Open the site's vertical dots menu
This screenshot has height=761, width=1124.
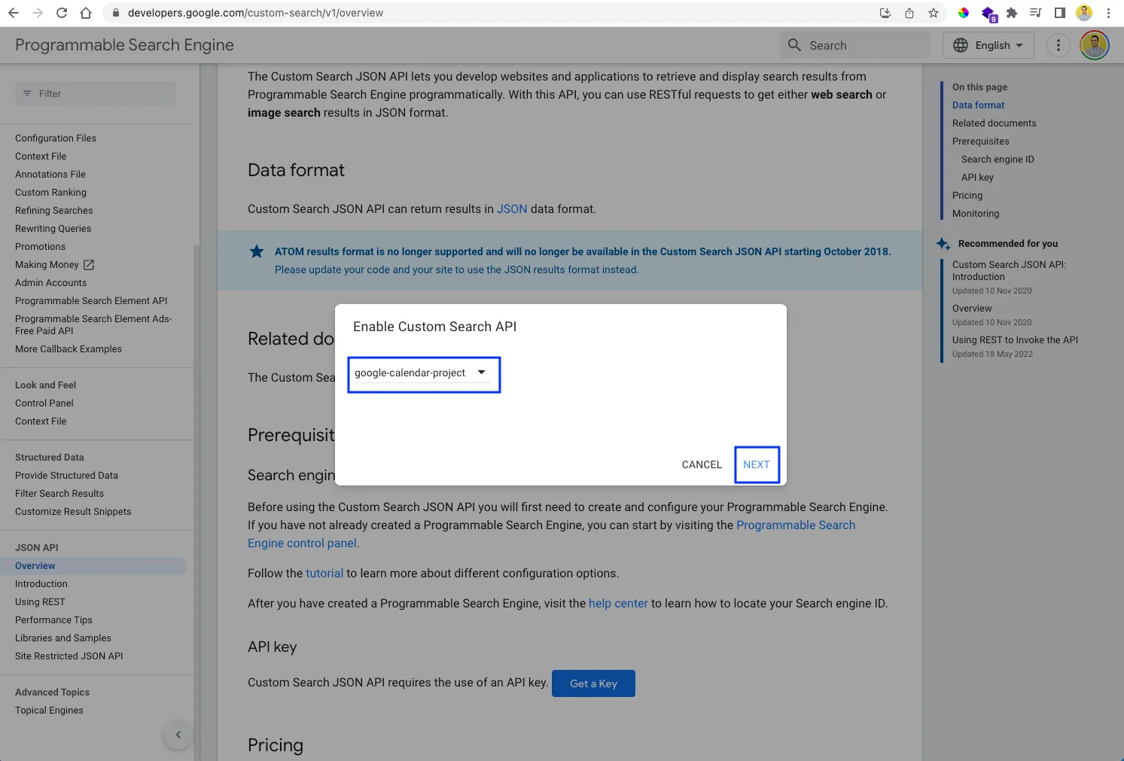[x=1059, y=45]
